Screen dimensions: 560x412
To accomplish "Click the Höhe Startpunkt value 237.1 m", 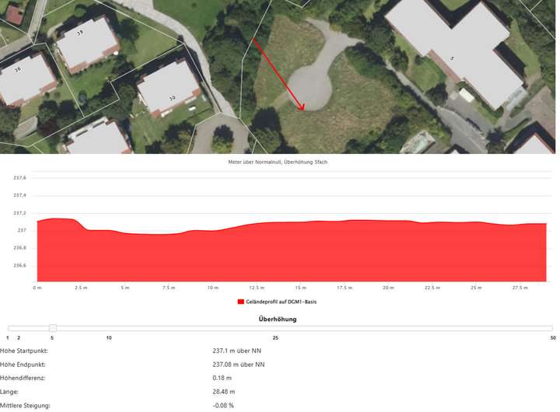I will (238, 351).
